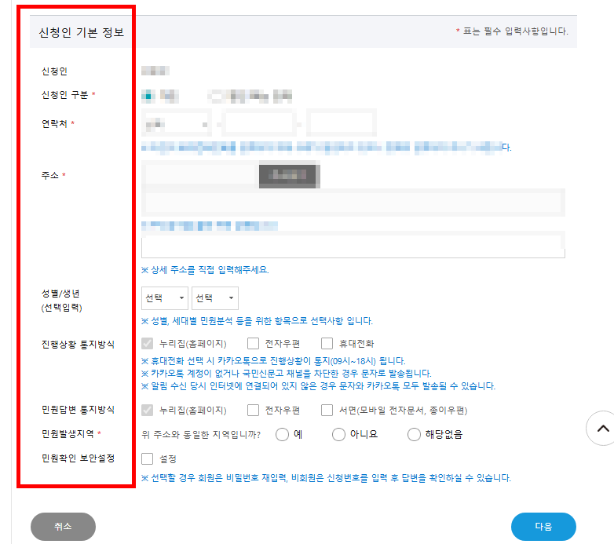
Task: Click the 진행상황 통지방식 label
Action: (x=78, y=345)
